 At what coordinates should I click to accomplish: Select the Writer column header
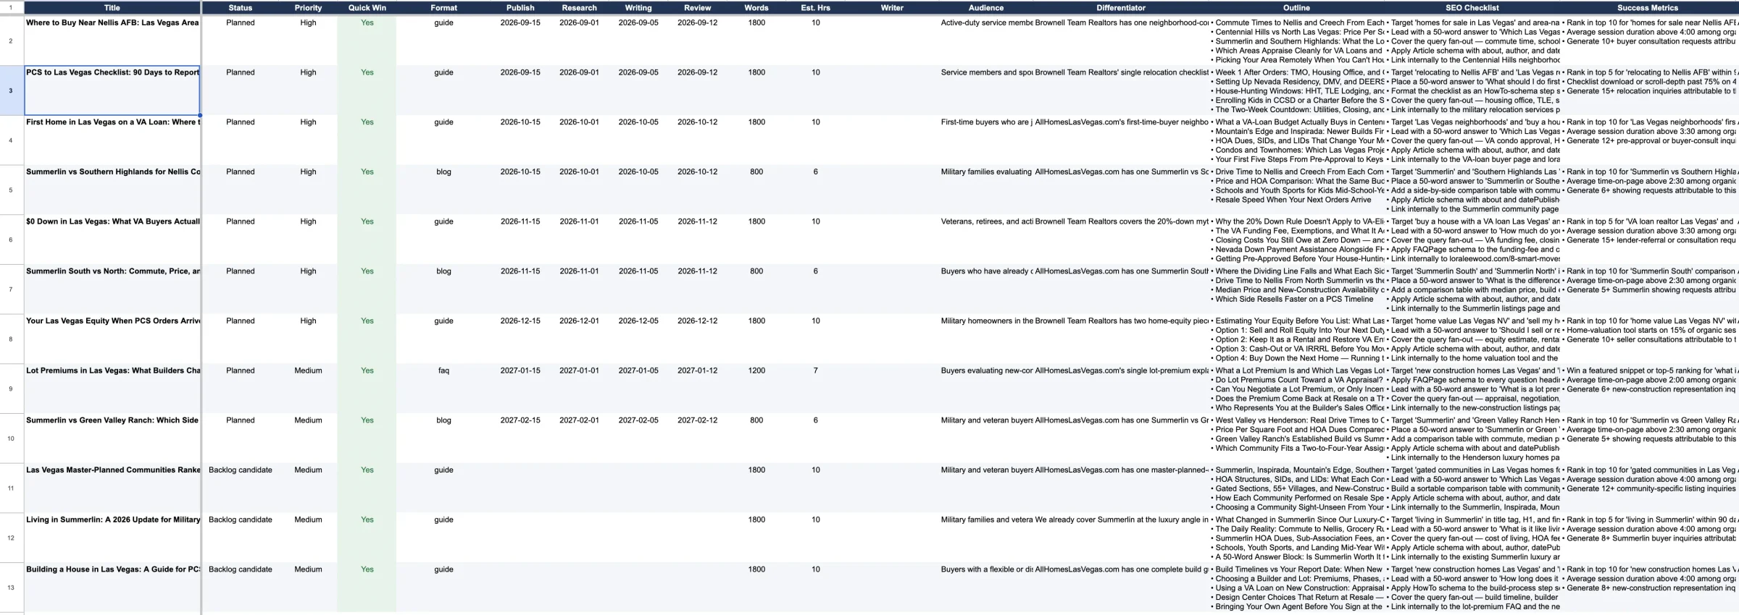point(892,8)
